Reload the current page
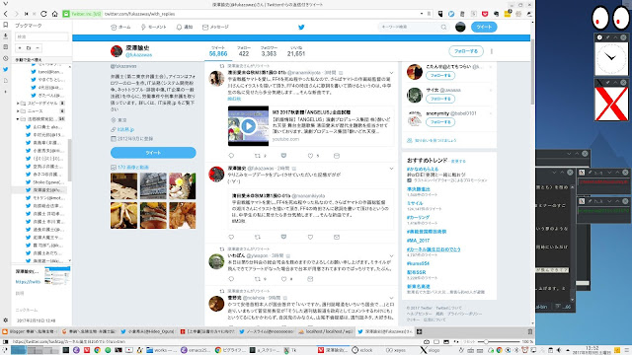 (x=43, y=14)
